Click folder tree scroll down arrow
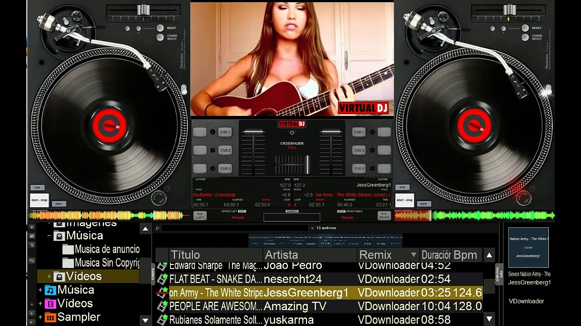 click(x=145, y=320)
